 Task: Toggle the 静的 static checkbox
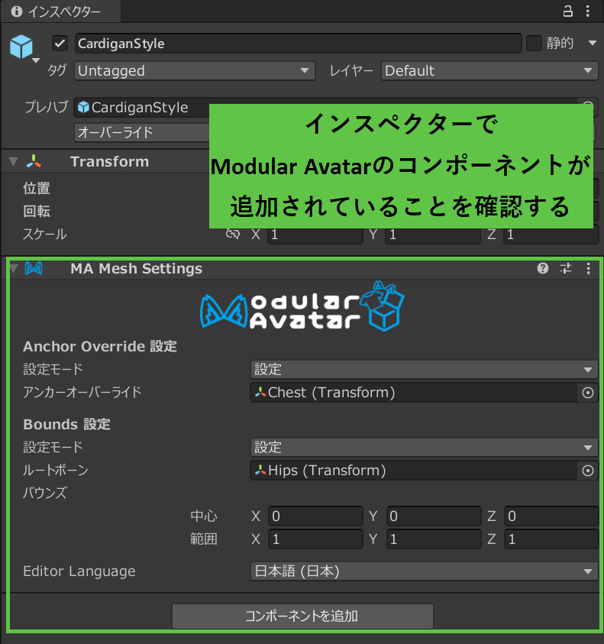pyautogui.click(x=534, y=43)
